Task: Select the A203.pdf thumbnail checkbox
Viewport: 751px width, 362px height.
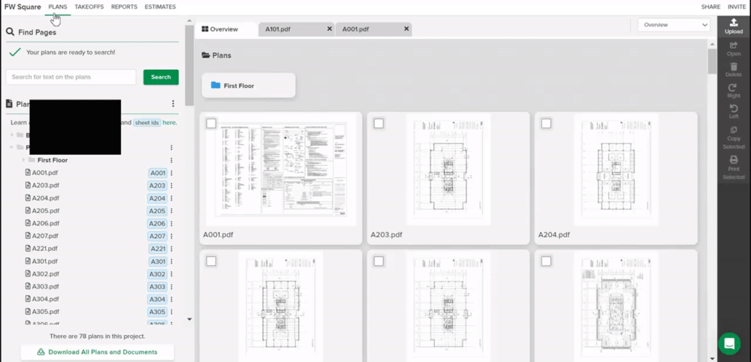Action: pyautogui.click(x=379, y=123)
